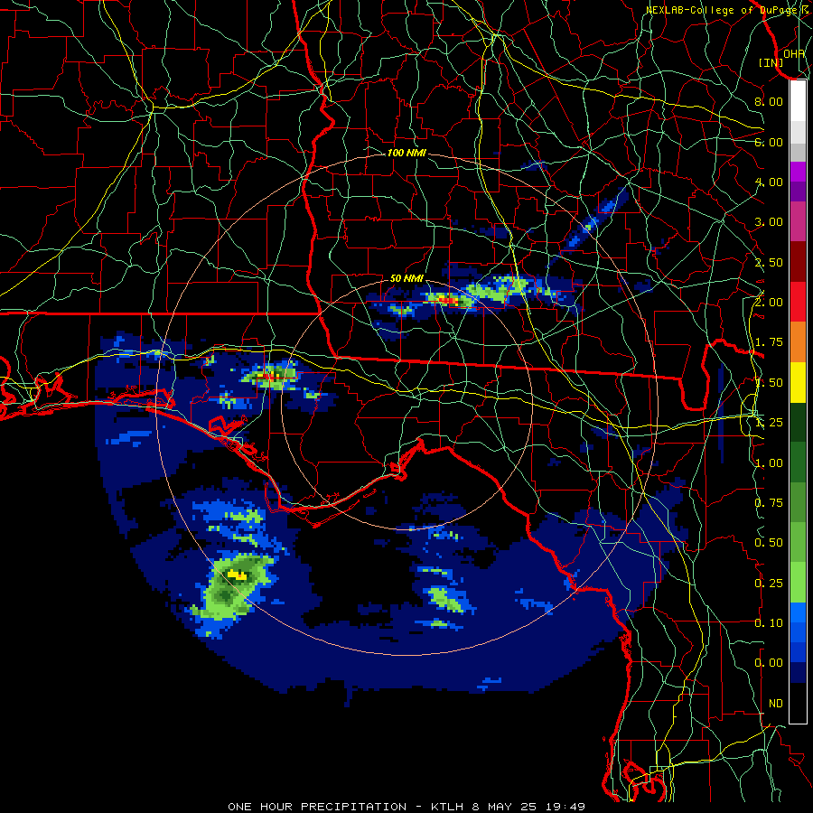Viewport: 813px width, 813px height.
Task: Click the 3.00 legend value label
Action: coord(769,222)
